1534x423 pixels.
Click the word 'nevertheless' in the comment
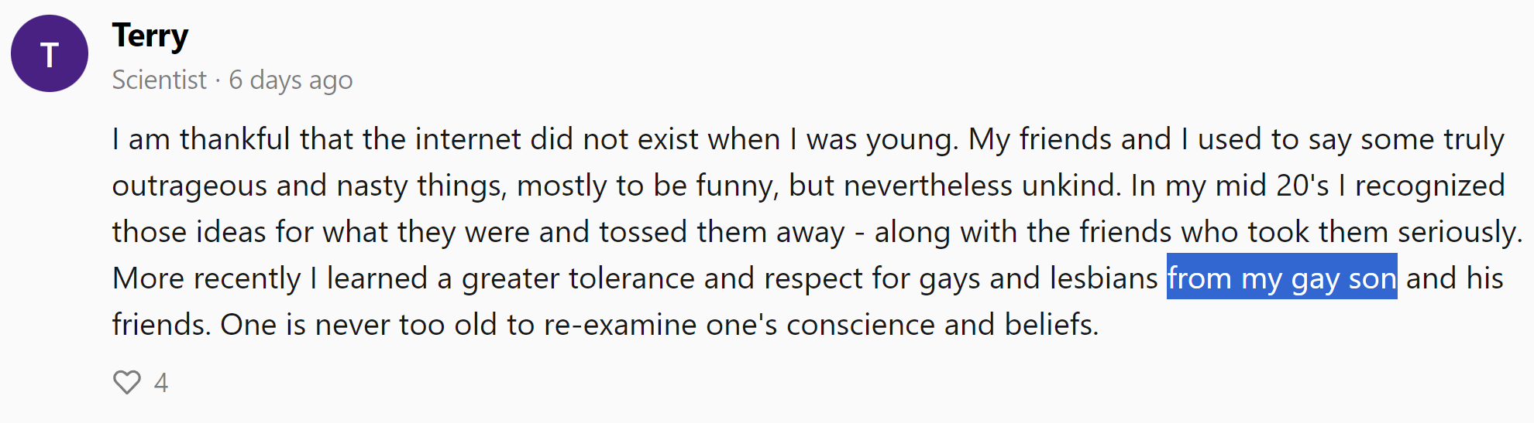click(927, 186)
